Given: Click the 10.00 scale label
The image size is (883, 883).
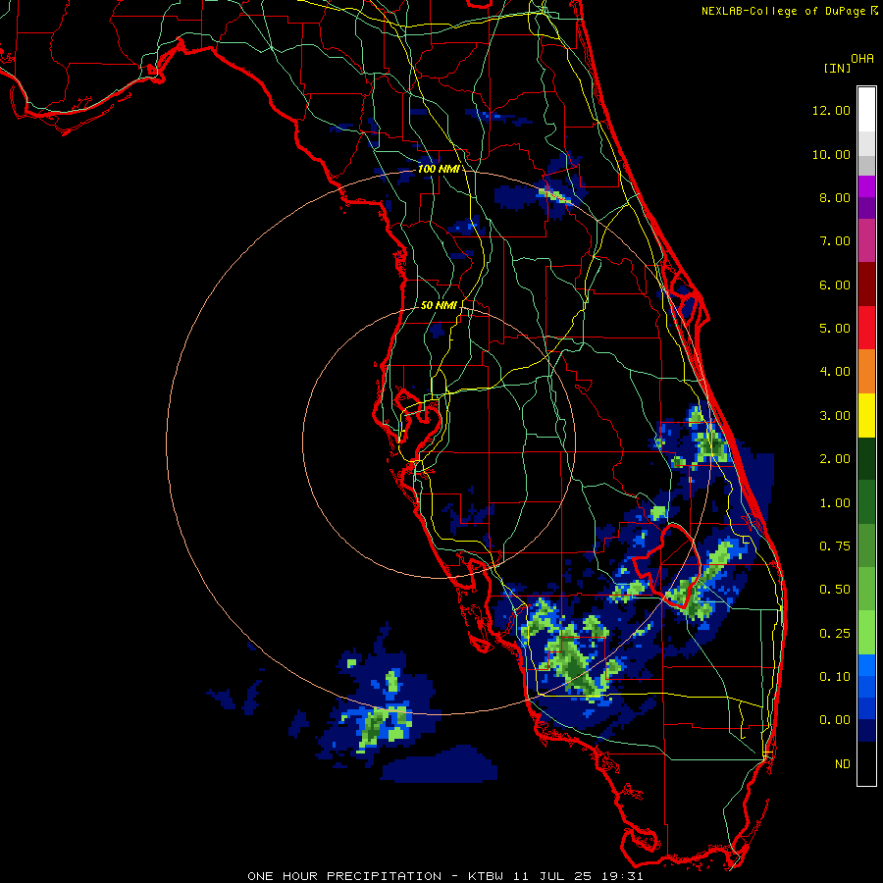Looking at the screenshot, I should (x=831, y=154).
